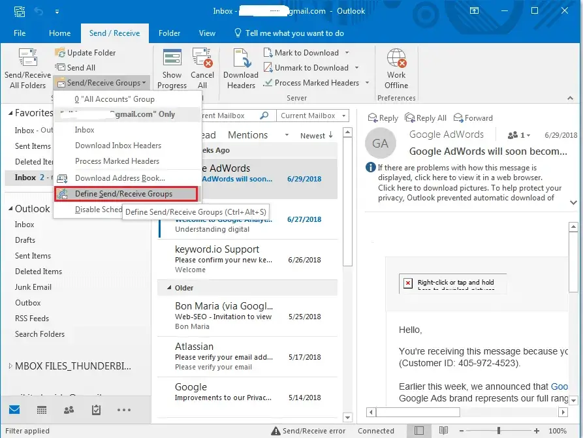The image size is (583, 438).
Task: Select Junk Email folder
Action: pyautogui.click(x=33, y=287)
